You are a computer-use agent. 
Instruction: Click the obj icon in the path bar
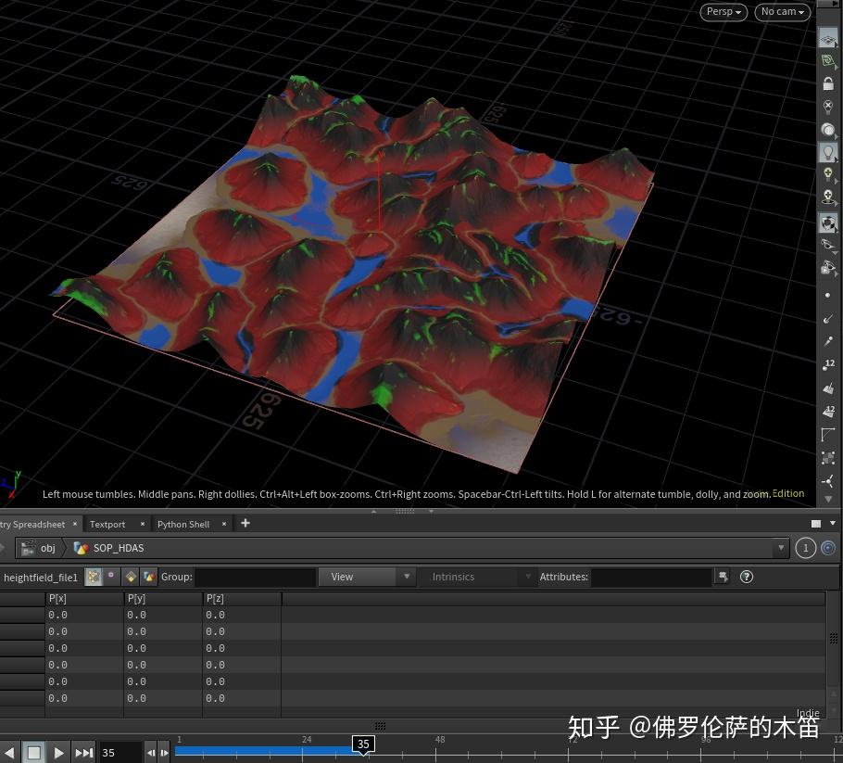point(29,548)
